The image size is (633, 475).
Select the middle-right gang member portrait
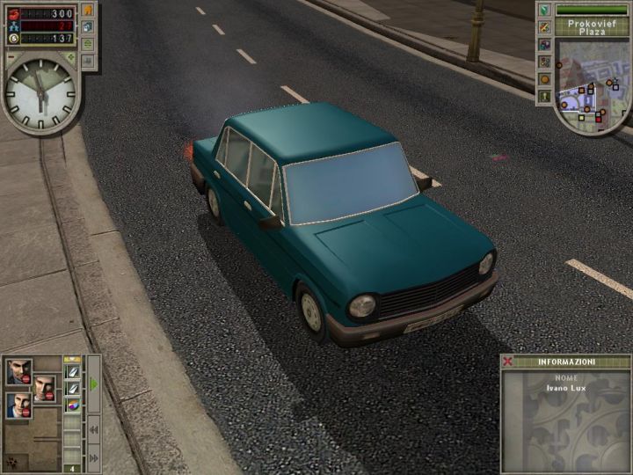coord(44,387)
